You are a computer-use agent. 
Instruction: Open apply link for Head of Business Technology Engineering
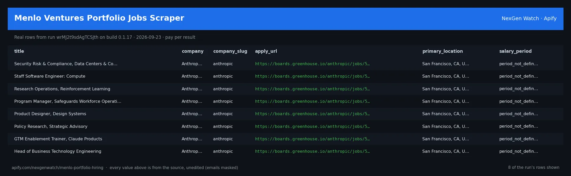pyautogui.click(x=312, y=151)
